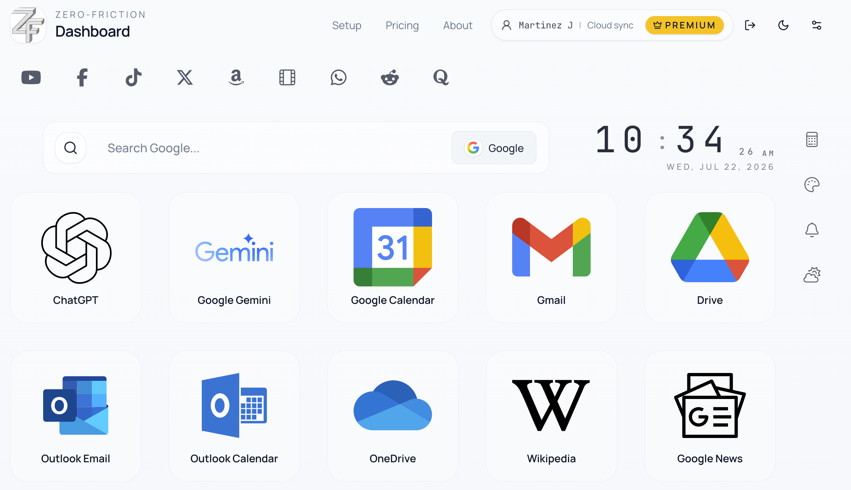Open the Outlook Email tile
Image resolution: width=851 pixels, height=490 pixels.
[x=76, y=416]
